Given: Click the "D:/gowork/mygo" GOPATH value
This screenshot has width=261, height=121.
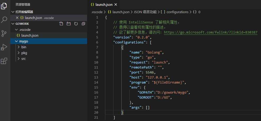Looking at the screenshot, I should coord(172,93).
